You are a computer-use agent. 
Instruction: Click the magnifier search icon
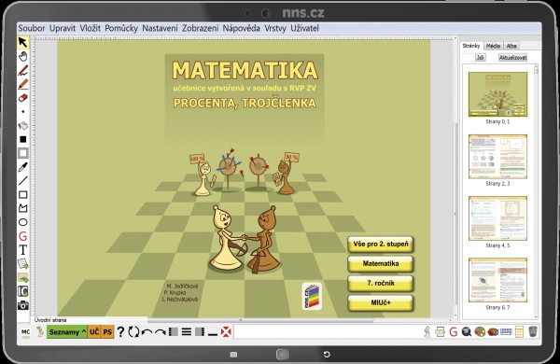point(467,332)
